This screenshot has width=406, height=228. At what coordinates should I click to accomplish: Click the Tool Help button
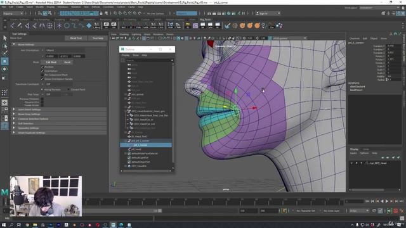(x=98, y=38)
